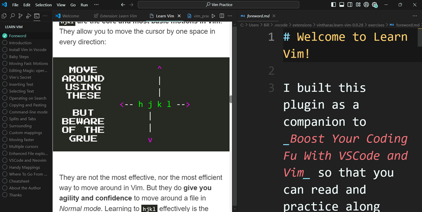Screen dimensions: 422x212
Task: Open Customize Layout icon
Action: pos(358,5)
